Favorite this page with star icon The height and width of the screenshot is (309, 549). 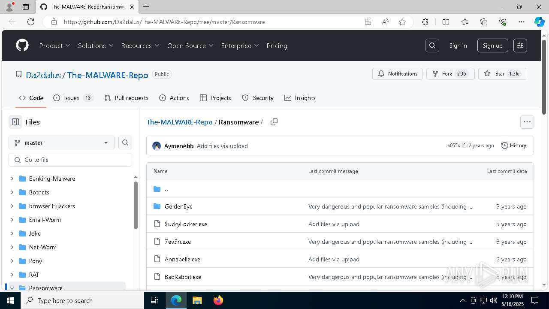click(x=402, y=22)
